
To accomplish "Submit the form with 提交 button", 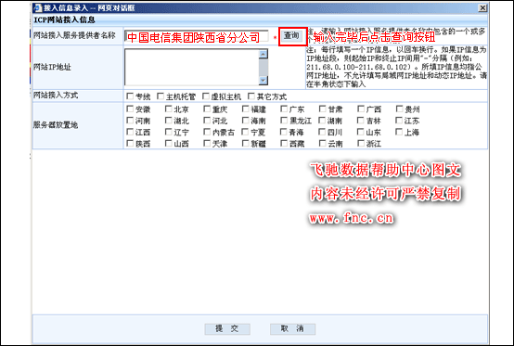I will (227, 328).
